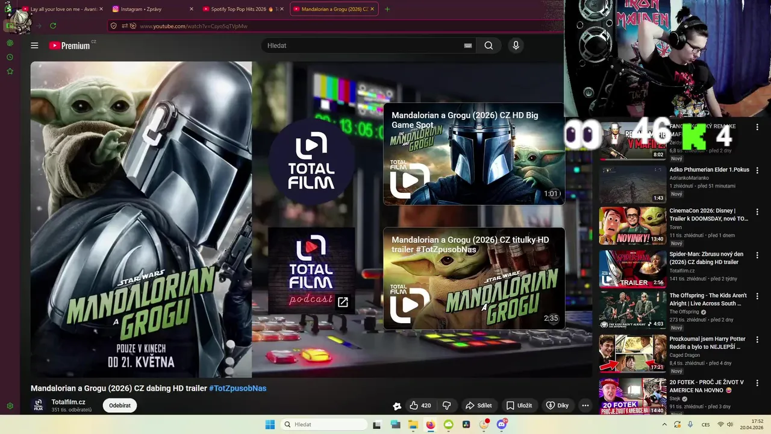771x434 pixels.
Task: Open the YouTube hamburger guide menu
Action: coord(34,45)
